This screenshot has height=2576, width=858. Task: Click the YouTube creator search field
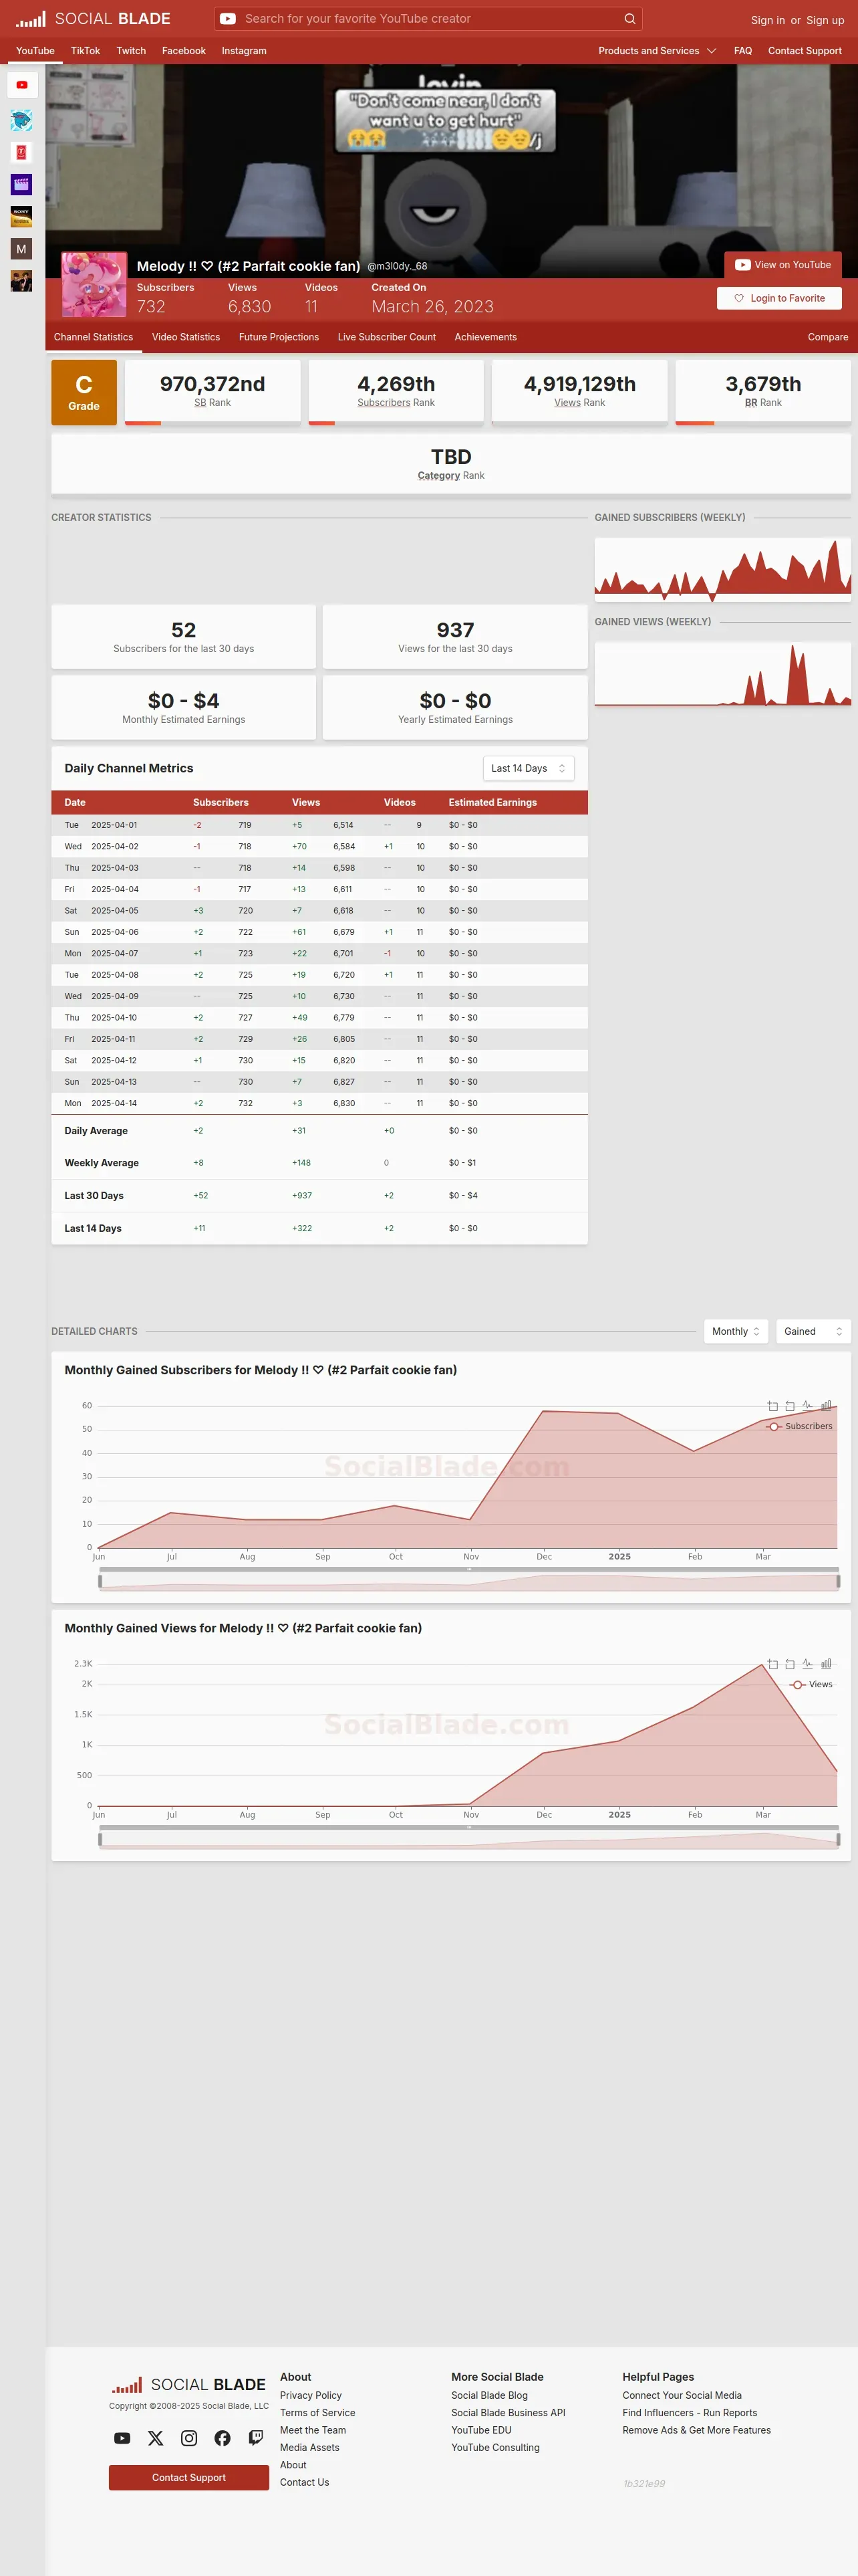coord(430,19)
